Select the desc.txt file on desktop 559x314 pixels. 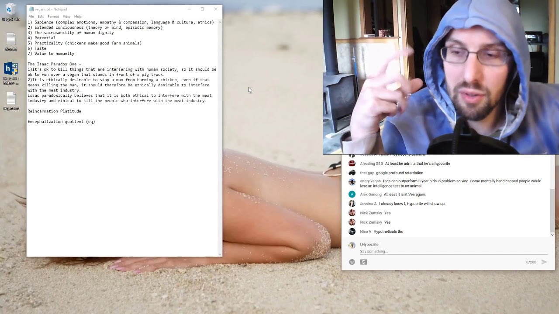pos(11,42)
